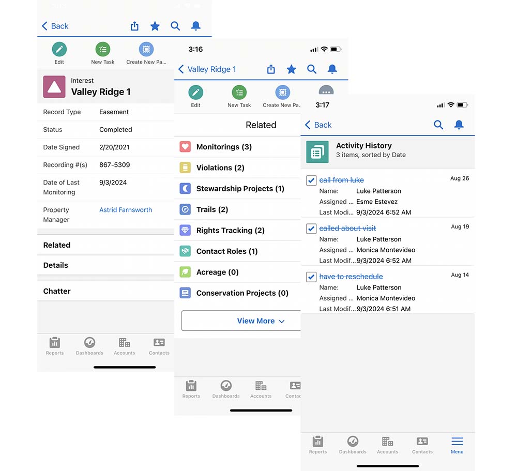Tap the share icon on the left screen header

click(x=134, y=26)
